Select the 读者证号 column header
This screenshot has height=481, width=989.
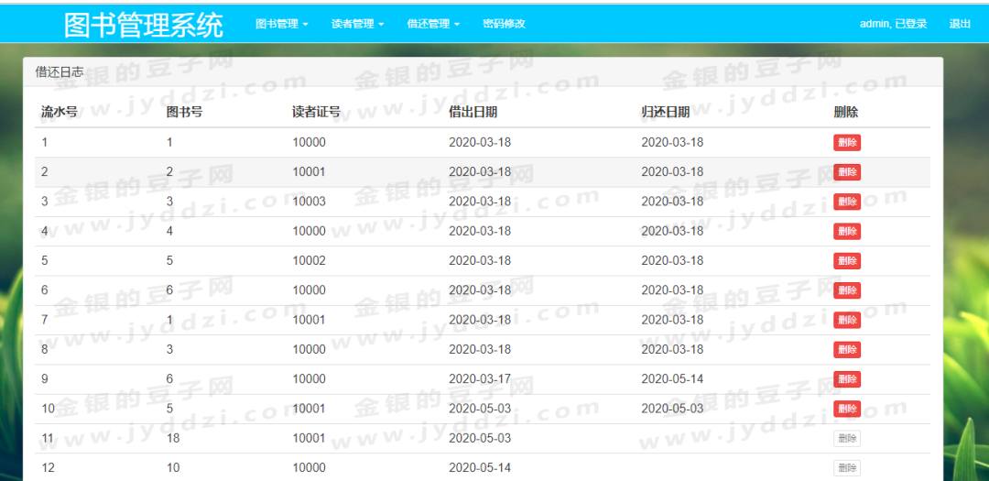pos(317,113)
